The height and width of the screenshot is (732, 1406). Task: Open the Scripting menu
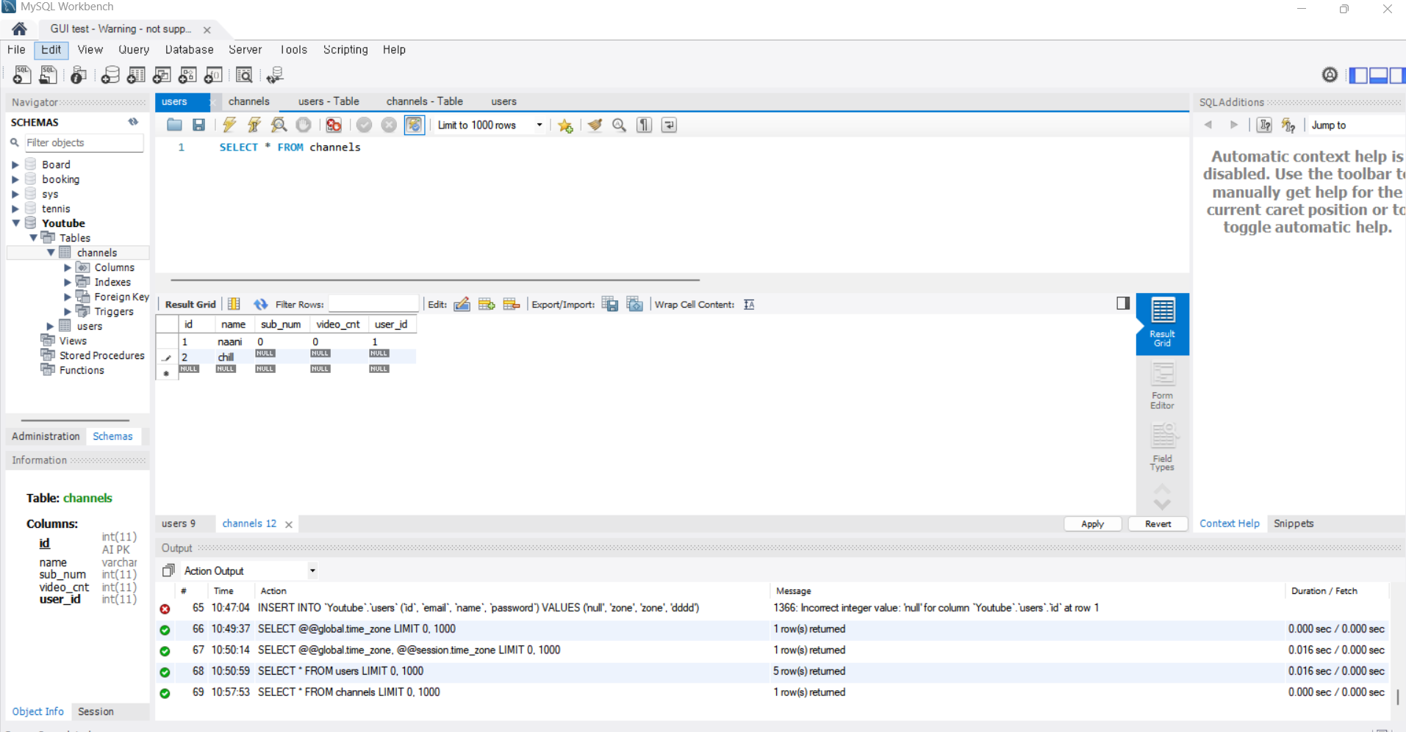tap(345, 50)
